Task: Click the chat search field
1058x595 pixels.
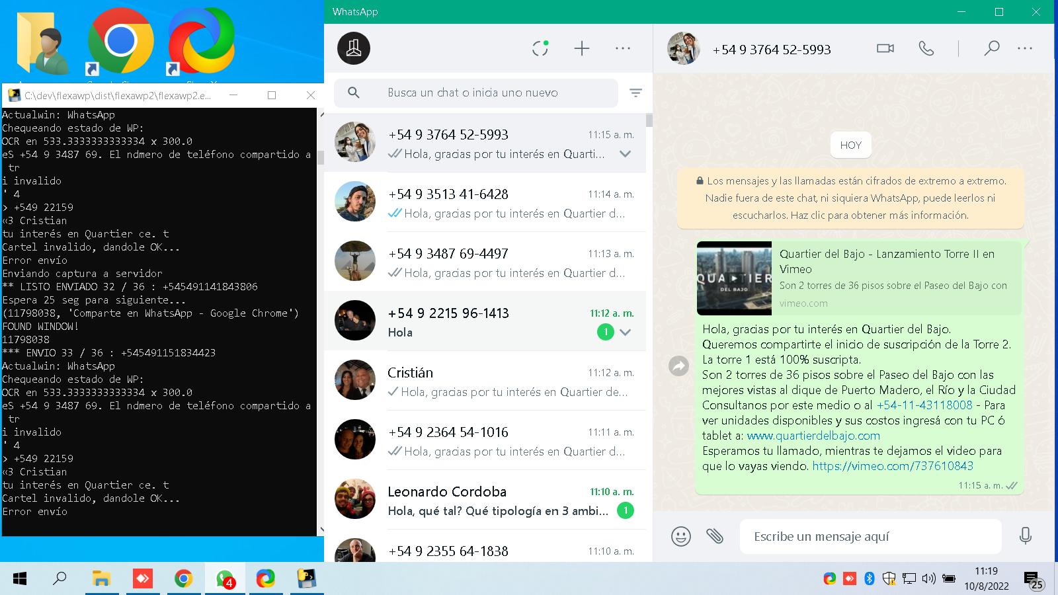Action: [x=476, y=93]
